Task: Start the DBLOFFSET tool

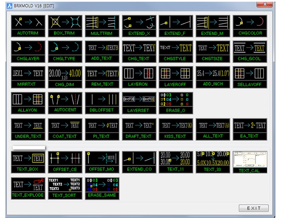Action: point(102,103)
